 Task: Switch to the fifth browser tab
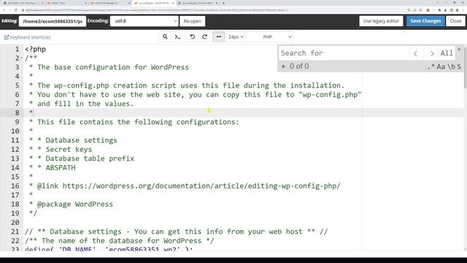coord(198,3)
